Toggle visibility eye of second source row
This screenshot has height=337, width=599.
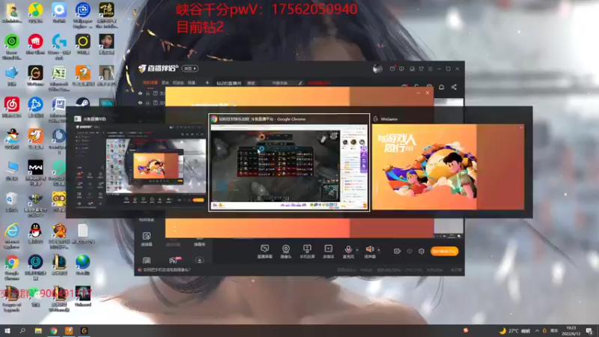tap(140, 103)
